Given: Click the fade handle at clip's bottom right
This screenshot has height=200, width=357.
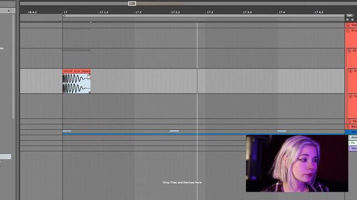Looking at the screenshot, I should tap(90, 92).
